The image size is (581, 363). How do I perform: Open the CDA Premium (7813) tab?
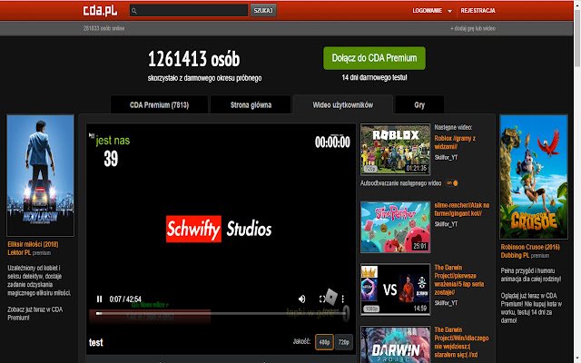pos(159,105)
